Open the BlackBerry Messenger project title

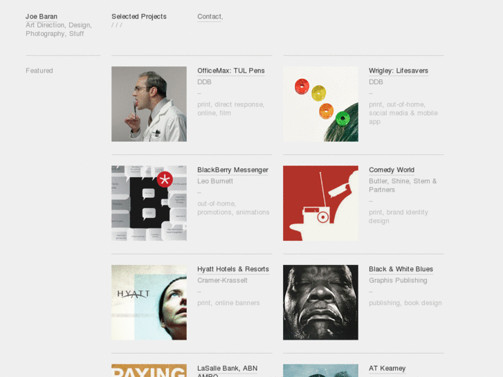[x=232, y=169]
